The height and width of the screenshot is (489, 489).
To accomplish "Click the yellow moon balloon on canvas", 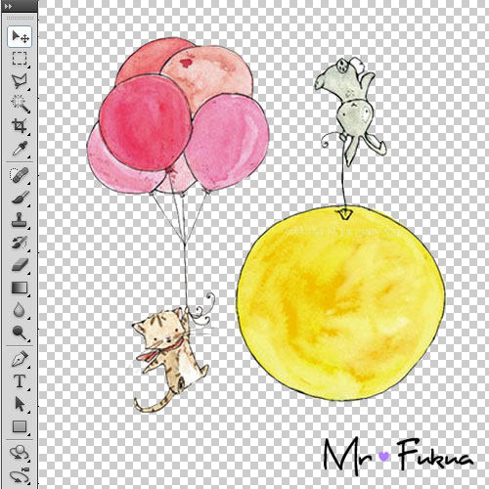I will 340,303.
